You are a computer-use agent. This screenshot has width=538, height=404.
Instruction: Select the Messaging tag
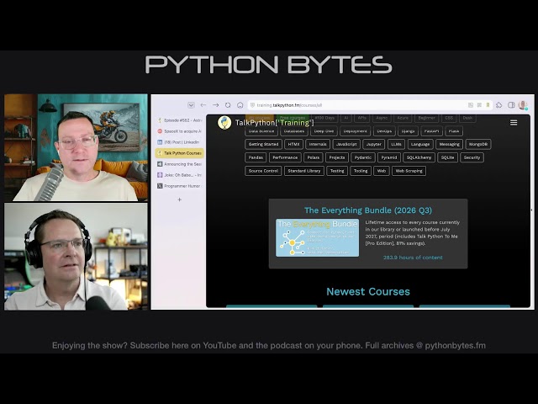coord(450,144)
